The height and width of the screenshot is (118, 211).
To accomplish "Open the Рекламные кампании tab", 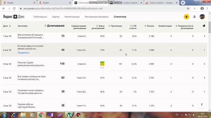I will tap(97, 17).
